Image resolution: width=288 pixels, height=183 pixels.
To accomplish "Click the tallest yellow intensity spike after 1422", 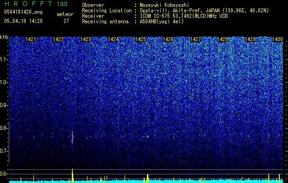I will coord(72,176).
